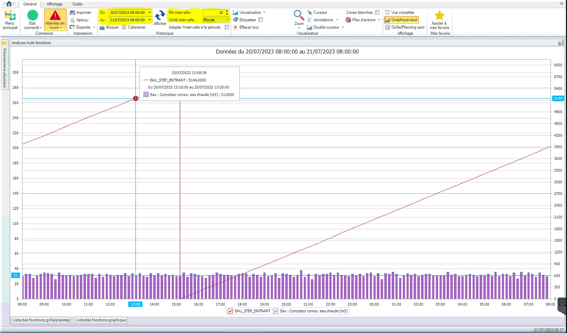The width and height of the screenshot is (567, 333).
Task: Expand the Annotations dropdown arrow
Action: 337,20
